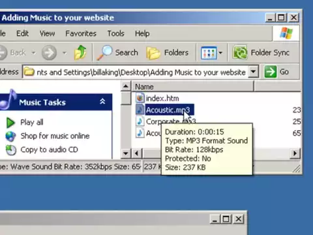
Task: Click the wave file icon in last row
Action: pos(140,133)
